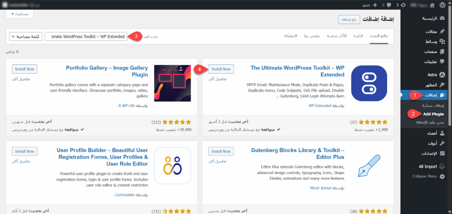
Task: Open the وسائط media icon in sidebar
Action: [x=442, y=42]
